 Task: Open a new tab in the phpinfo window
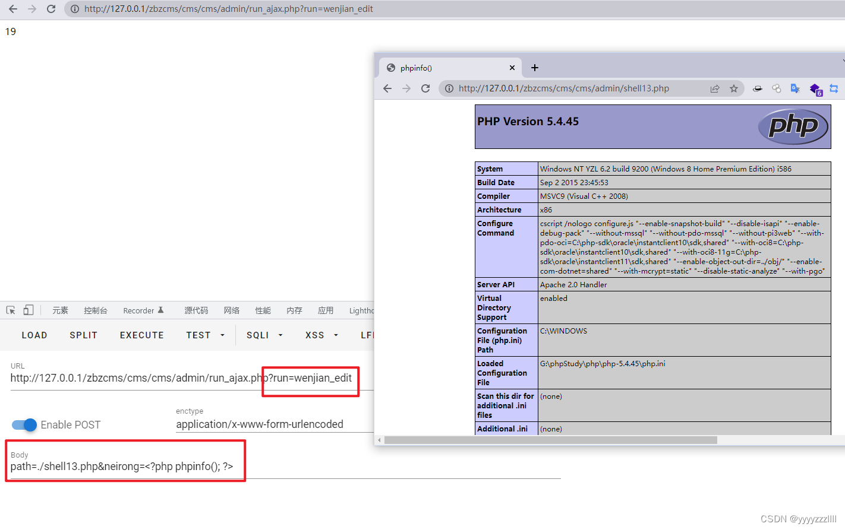click(x=535, y=68)
